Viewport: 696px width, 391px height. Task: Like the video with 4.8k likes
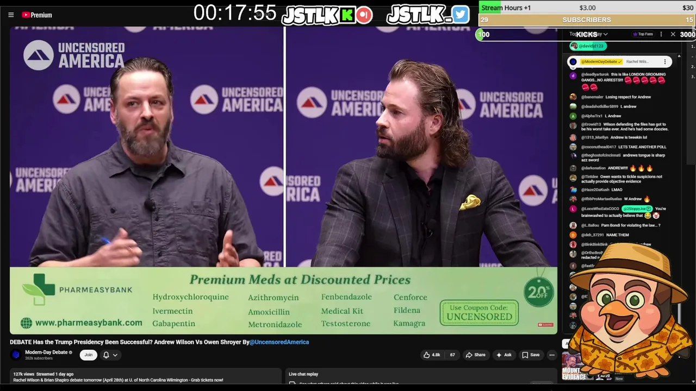pos(432,355)
